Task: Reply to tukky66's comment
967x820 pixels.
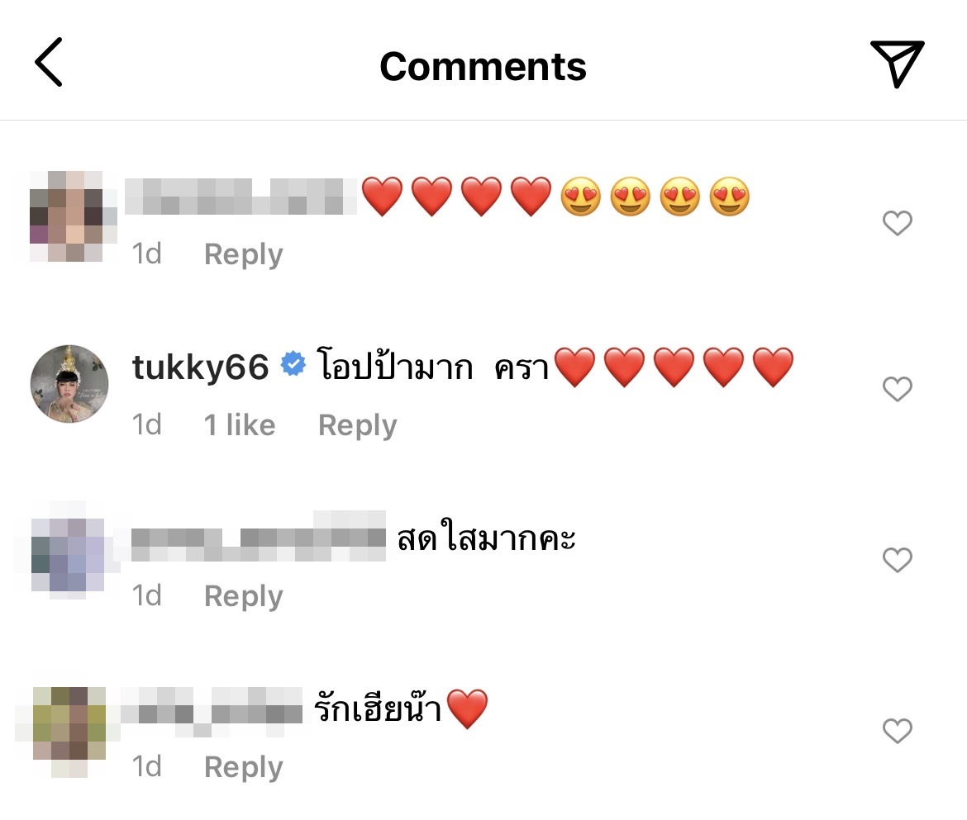Action: [356, 424]
